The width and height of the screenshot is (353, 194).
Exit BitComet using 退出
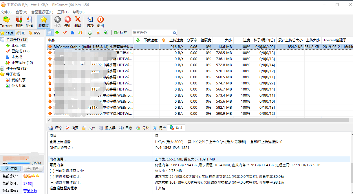[100, 22]
